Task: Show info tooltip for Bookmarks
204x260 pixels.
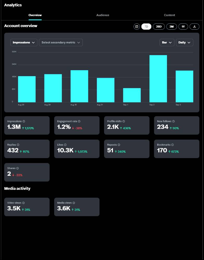Action: pyautogui.click(x=172, y=145)
